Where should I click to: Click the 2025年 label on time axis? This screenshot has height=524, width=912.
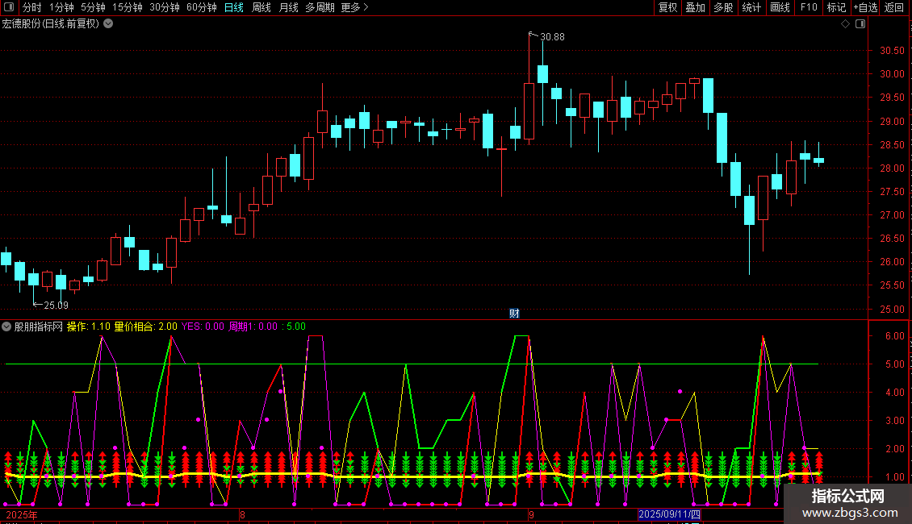click(x=22, y=514)
